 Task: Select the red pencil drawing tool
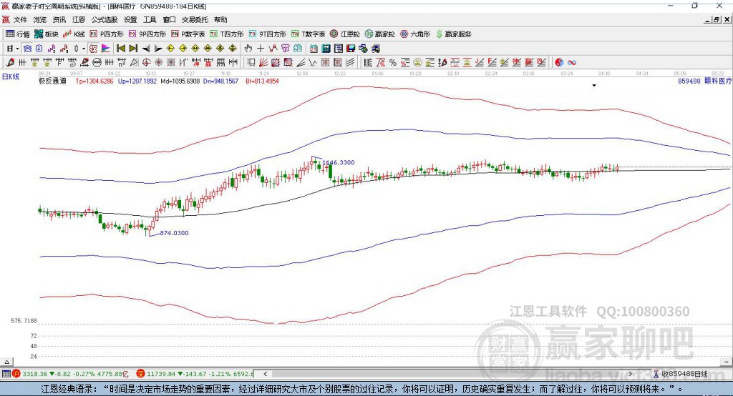pos(10,62)
